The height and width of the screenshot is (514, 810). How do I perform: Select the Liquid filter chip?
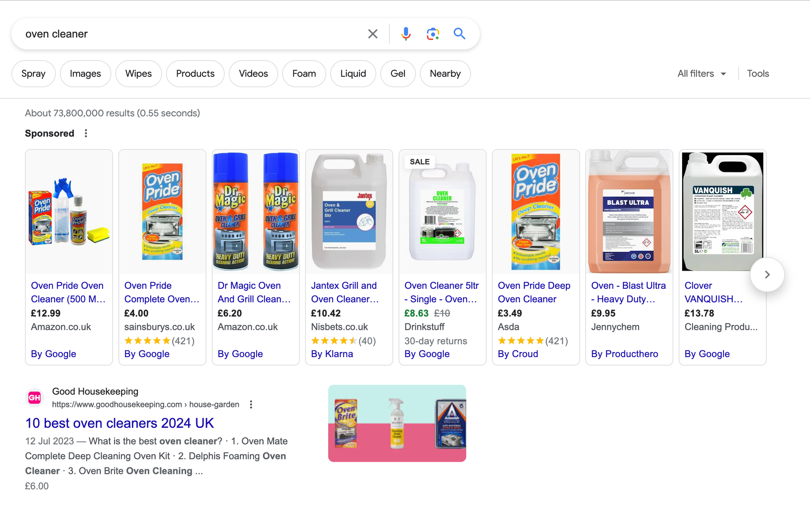click(353, 74)
